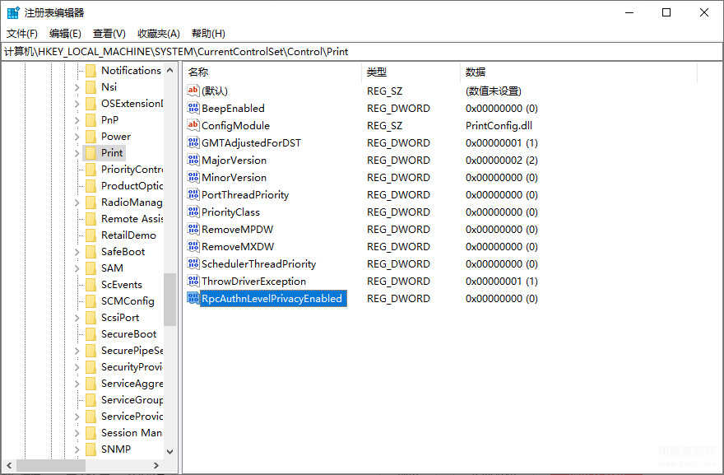Screen dimensions: 724x475
Task: Expand the PnP key node
Action: click(77, 120)
